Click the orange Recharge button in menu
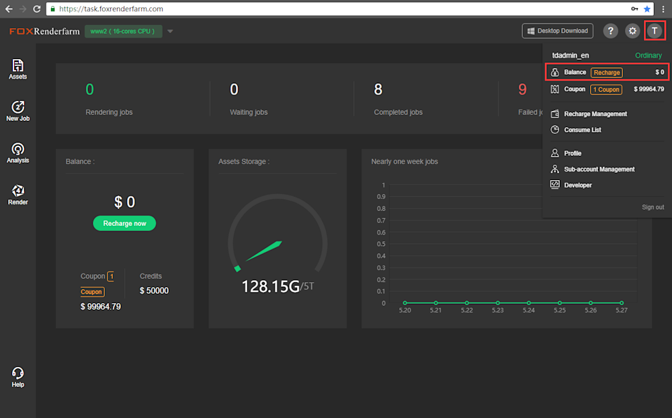The height and width of the screenshot is (418, 672). [x=607, y=73]
